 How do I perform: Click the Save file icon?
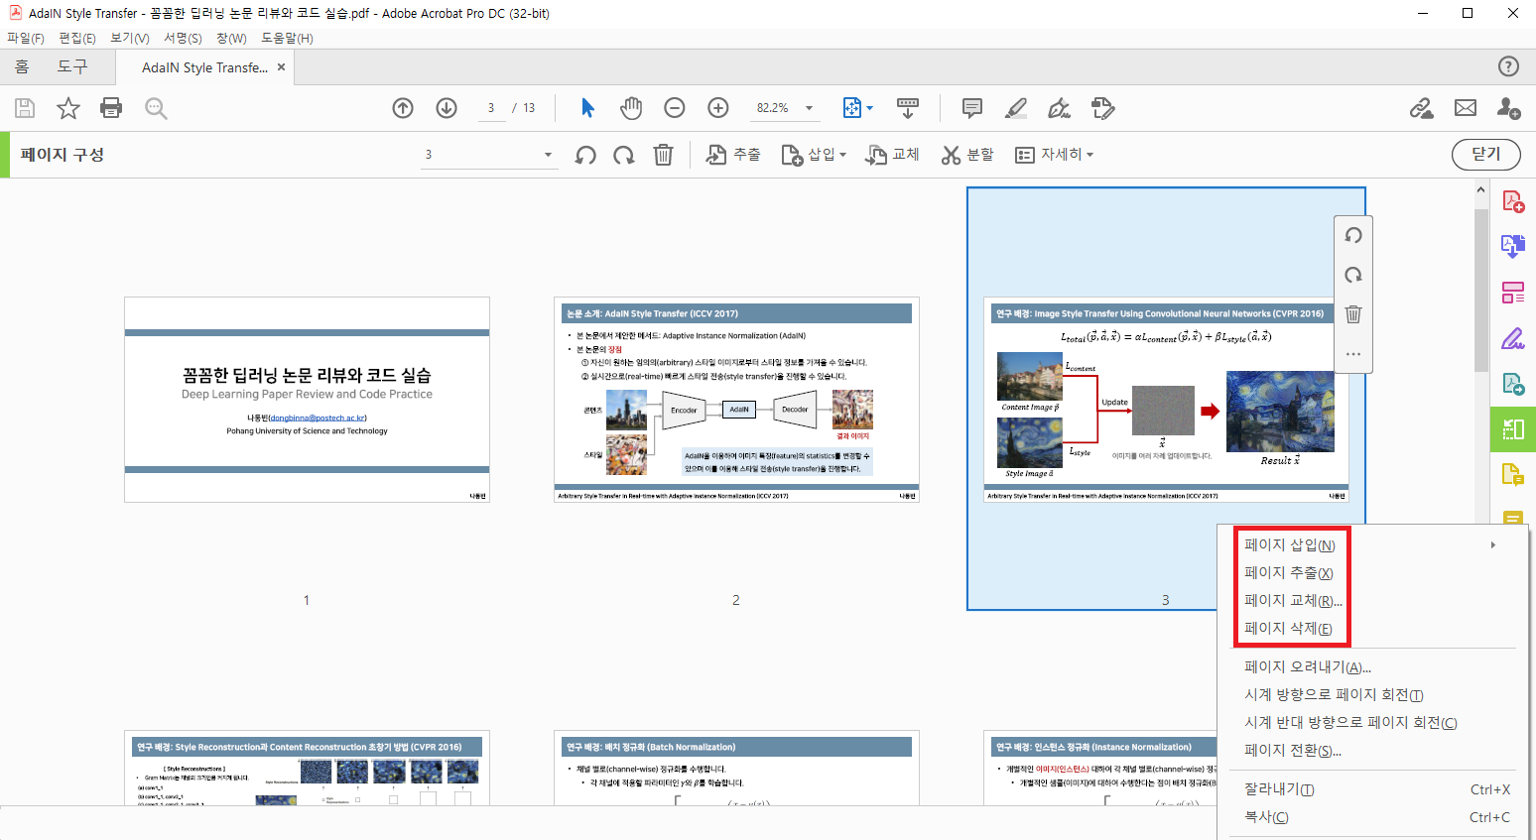[25, 108]
